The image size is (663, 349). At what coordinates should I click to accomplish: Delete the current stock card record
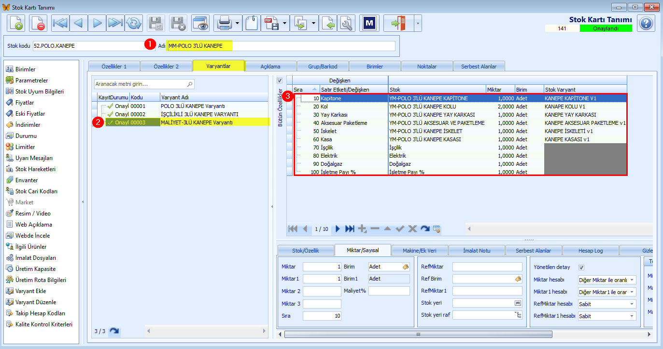[x=38, y=23]
